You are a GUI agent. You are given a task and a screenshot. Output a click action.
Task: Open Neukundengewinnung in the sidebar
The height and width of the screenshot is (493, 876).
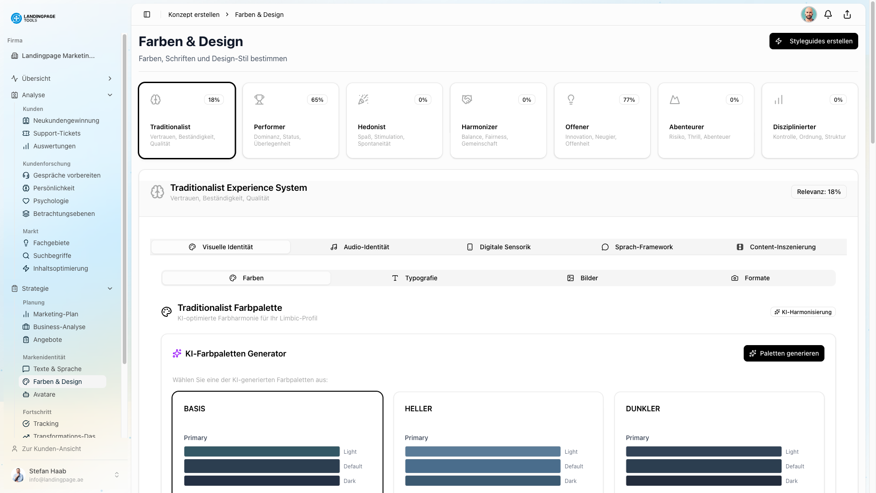coord(65,121)
